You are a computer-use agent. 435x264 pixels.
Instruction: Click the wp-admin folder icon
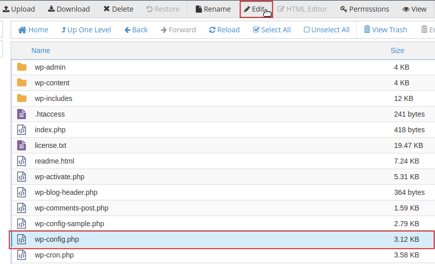(x=22, y=67)
